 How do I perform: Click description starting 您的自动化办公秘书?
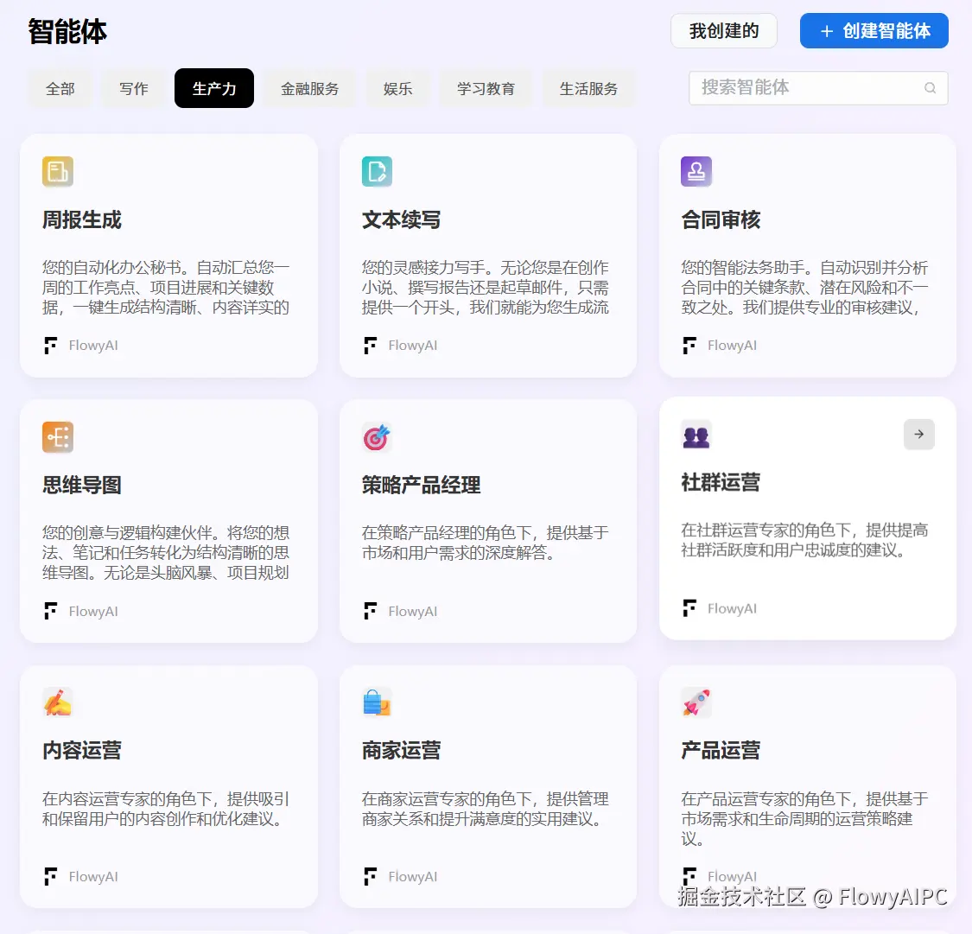tap(166, 288)
